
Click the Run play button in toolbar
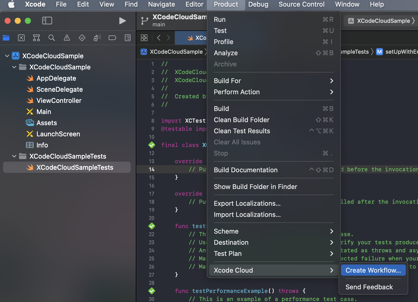click(122, 21)
